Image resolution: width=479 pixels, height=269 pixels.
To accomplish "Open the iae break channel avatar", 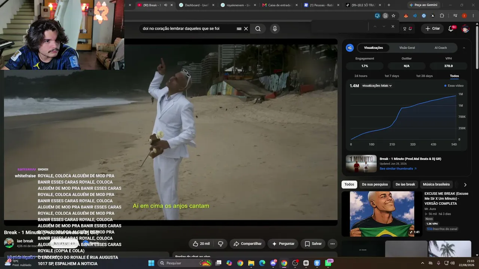I will (9, 243).
